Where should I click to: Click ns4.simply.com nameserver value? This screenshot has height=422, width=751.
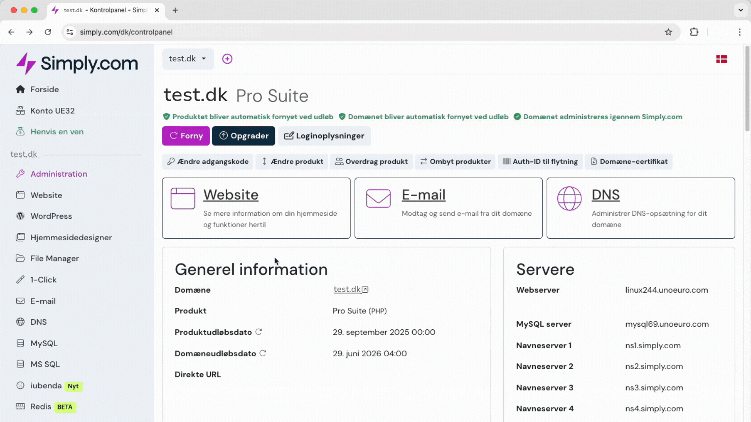[x=654, y=409]
